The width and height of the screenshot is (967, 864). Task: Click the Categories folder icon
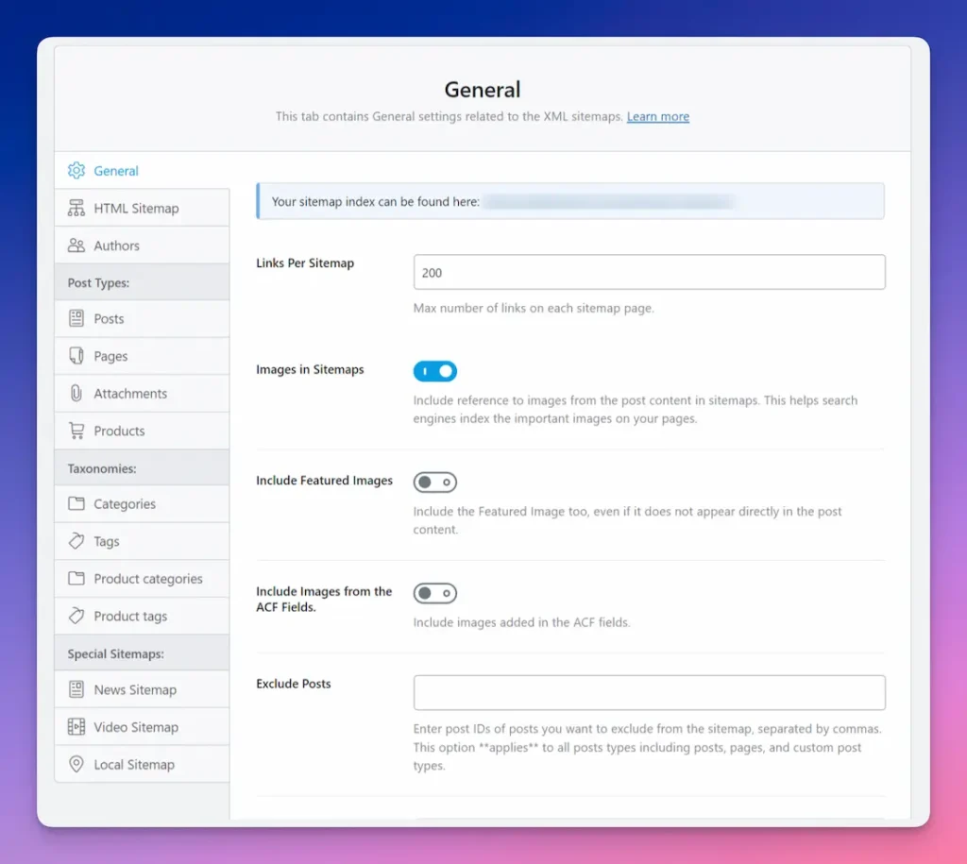76,504
